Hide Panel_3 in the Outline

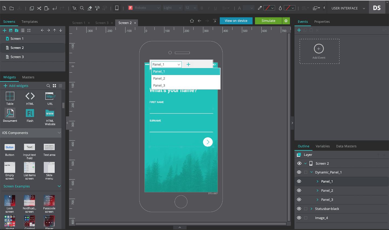[299, 199]
